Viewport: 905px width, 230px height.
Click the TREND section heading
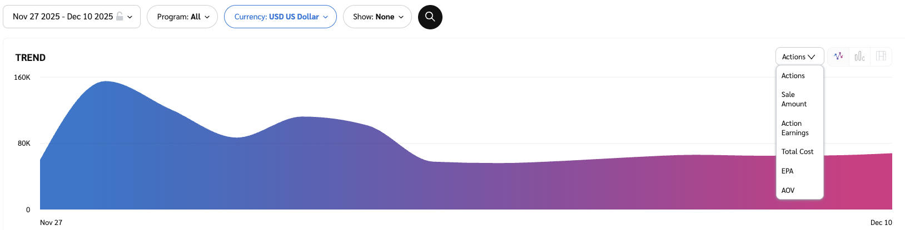(31, 58)
